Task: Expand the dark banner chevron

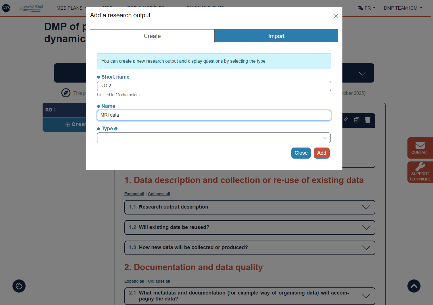Action: [x=362, y=73]
